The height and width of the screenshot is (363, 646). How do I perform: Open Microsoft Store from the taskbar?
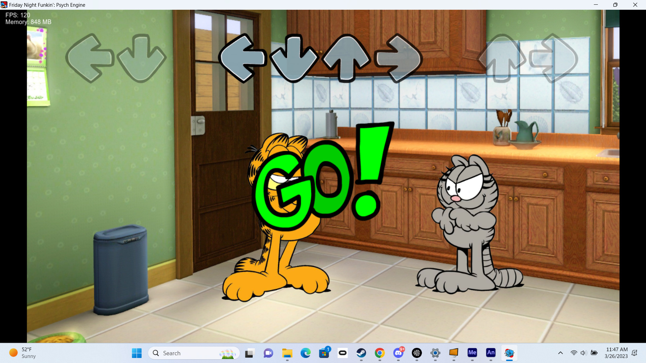click(x=324, y=353)
